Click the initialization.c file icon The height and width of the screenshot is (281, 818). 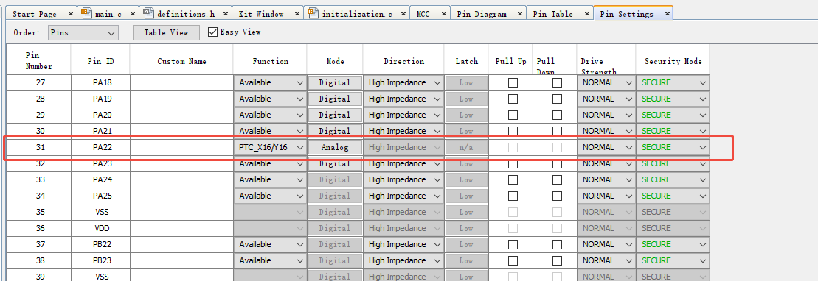pyautogui.click(x=313, y=13)
